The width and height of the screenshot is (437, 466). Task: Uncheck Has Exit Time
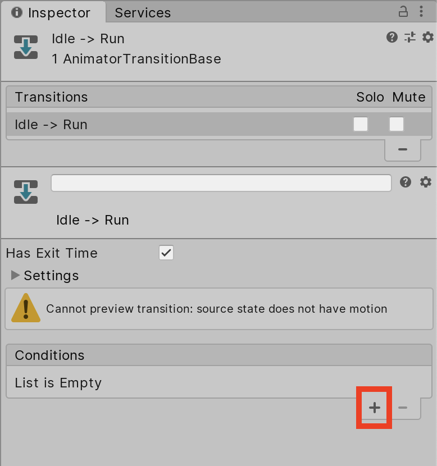[x=166, y=253]
